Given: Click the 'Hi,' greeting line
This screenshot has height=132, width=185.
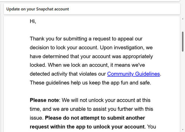Looking at the screenshot, I should coord(33,21).
